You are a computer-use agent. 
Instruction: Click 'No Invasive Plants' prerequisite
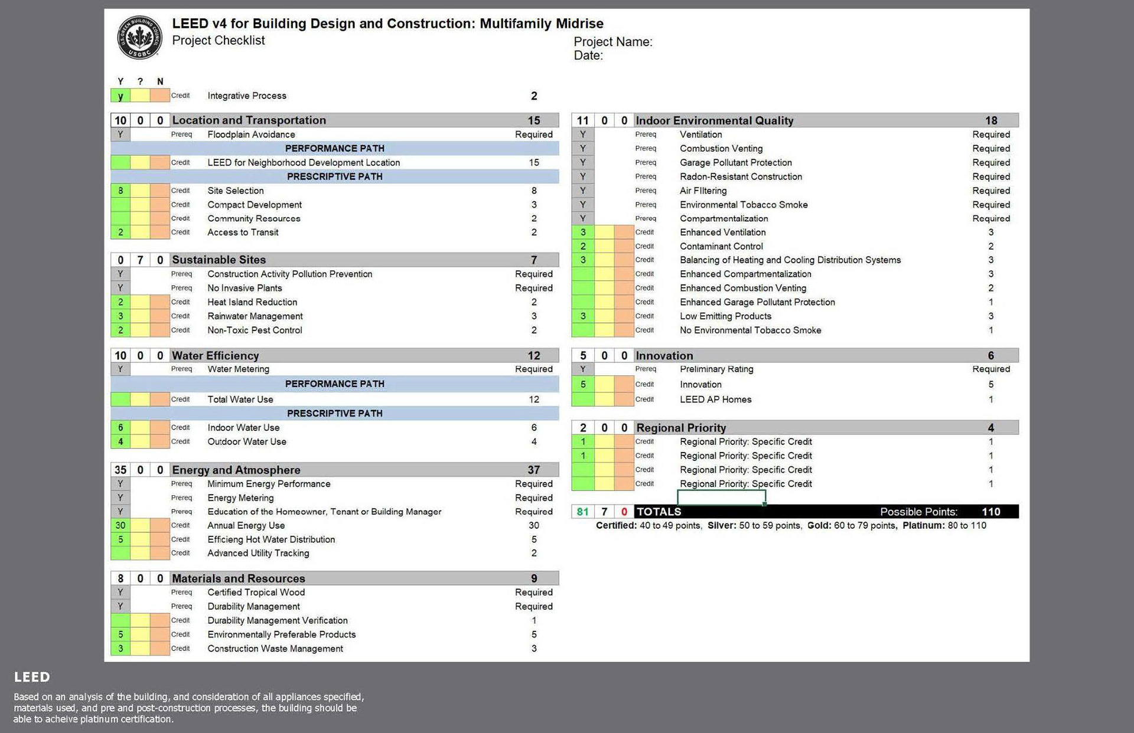[x=245, y=288]
